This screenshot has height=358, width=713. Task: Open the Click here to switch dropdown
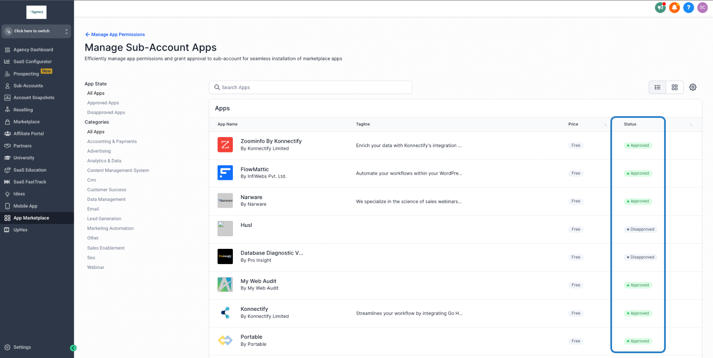tap(36, 31)
